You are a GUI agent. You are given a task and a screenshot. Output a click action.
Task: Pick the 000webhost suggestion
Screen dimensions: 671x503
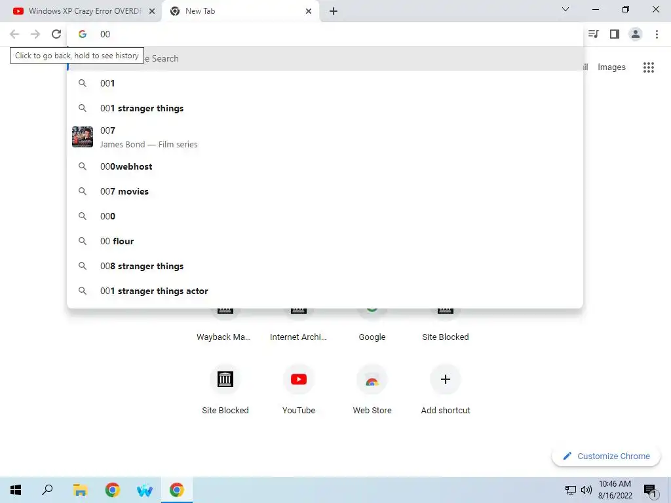[325, 166]
